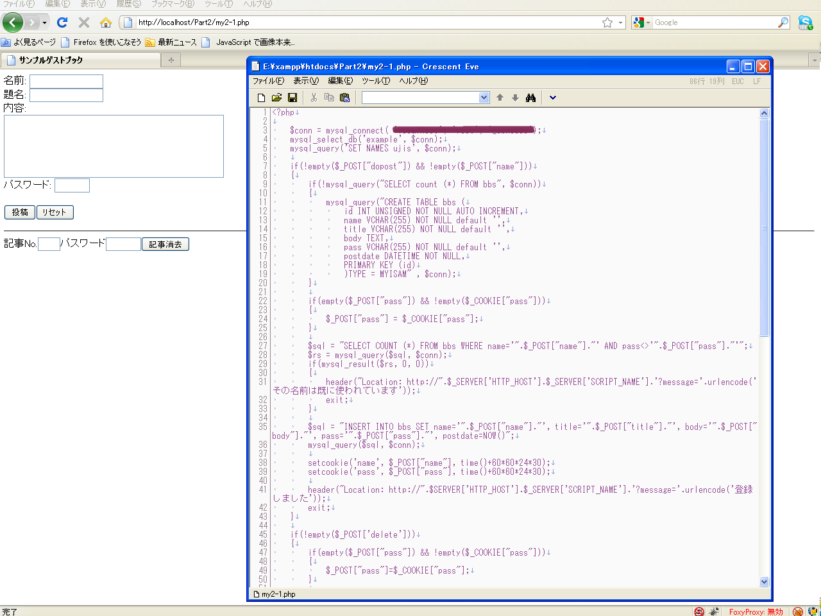The image size is (821, 616).
Task: Open the Firefox を使いこなそう bookmark
Action: tap(101, 42)
